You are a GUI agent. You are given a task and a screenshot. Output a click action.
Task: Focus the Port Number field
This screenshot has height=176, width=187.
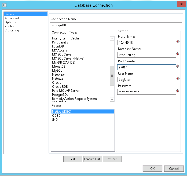tap(146, 67)
